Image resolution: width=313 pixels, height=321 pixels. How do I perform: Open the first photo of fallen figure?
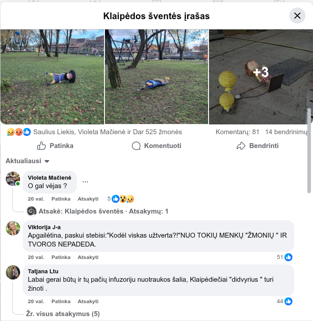click(x=52, y=77)
